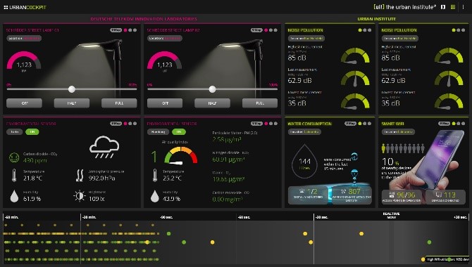Open the three-dot overflow menu in header
This screenshot has width=472, height=267.
463,7
